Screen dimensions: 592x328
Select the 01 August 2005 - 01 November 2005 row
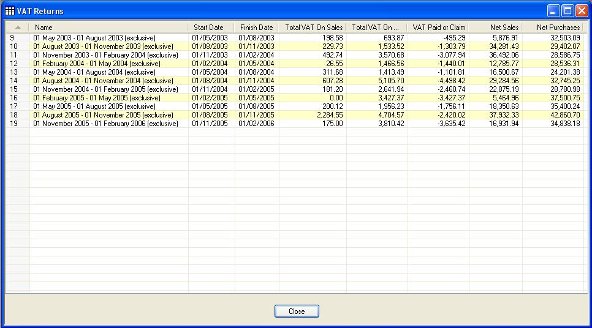click(103, 115)
